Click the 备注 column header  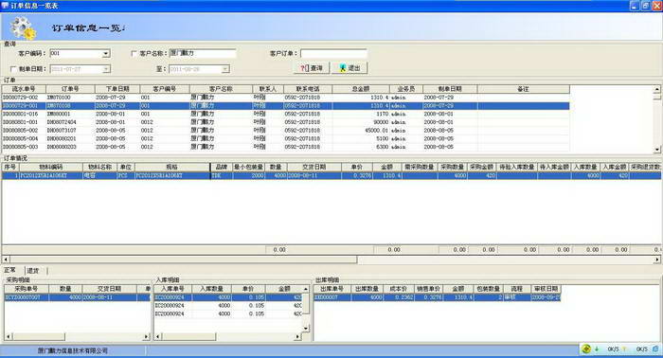tap(523, 89)
